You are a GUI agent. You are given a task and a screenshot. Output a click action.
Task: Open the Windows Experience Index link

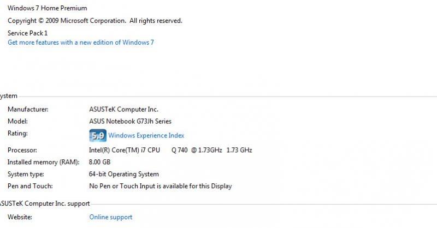(x=146, y=135)
